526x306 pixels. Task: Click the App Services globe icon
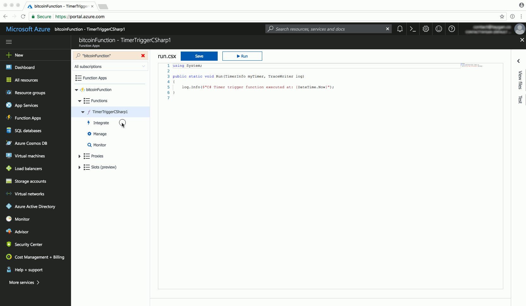(9, 105)
